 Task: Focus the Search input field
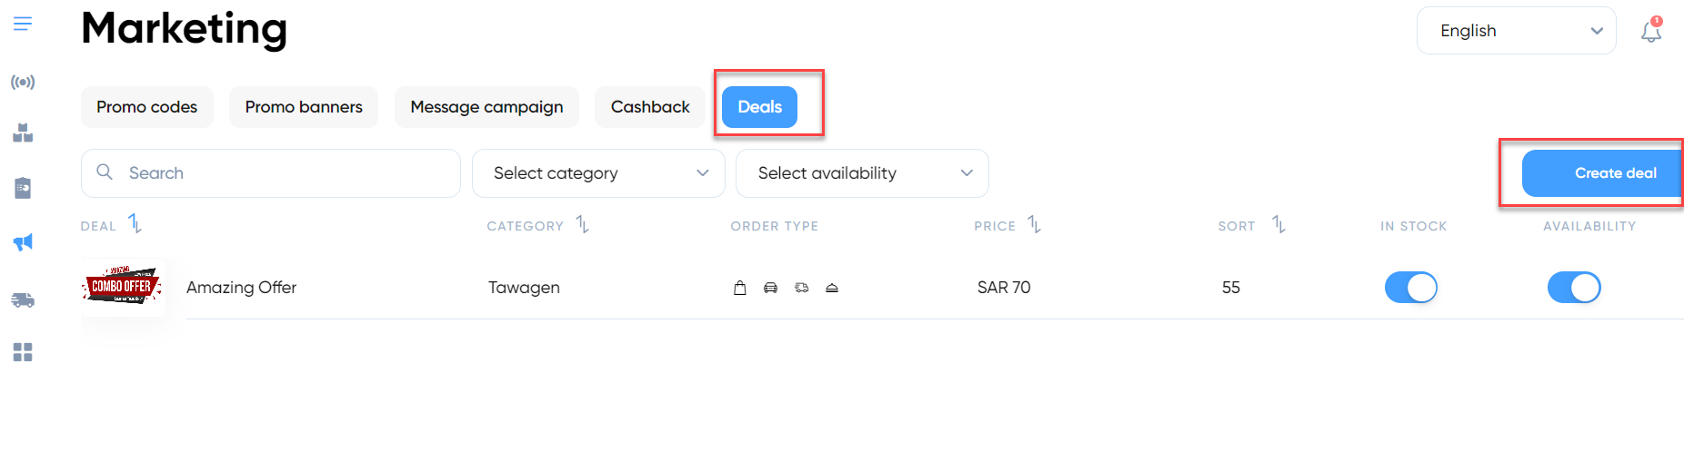[x=271, y=173]
